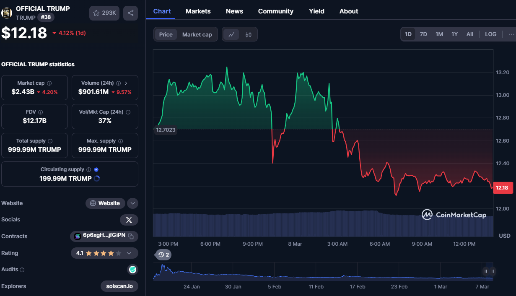Click the 4.12% (1d) price change
This screenshot has width=516, height=296.
coord(69,33)
